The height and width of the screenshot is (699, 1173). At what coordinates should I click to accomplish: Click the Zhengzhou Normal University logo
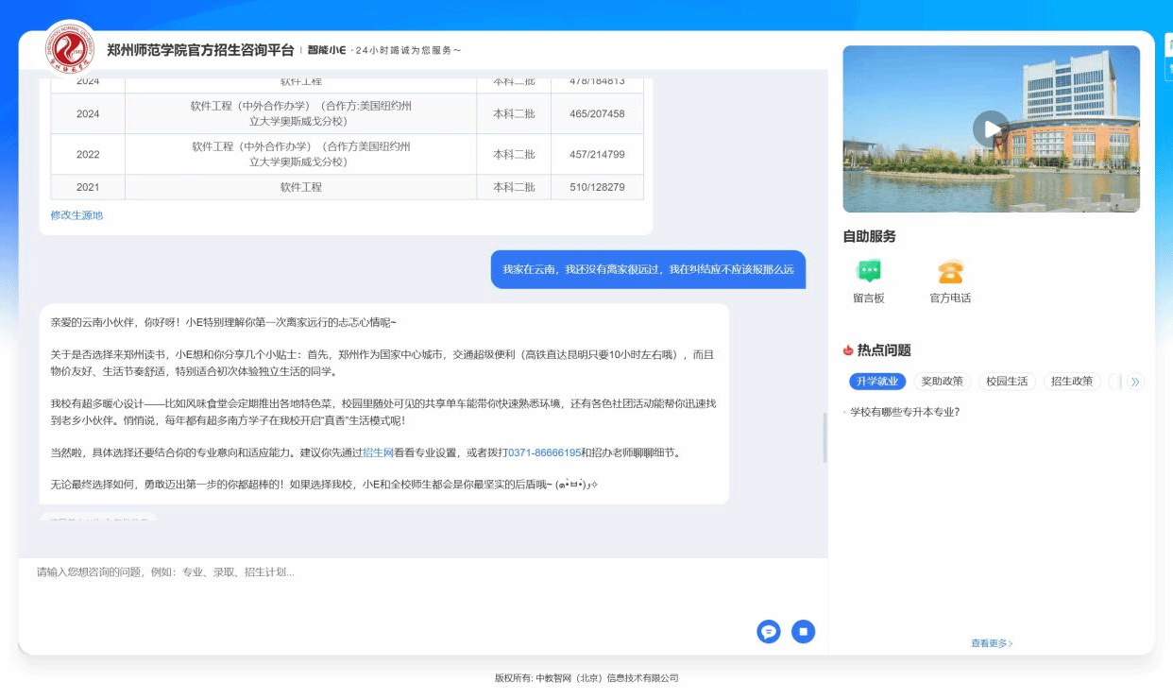tap(71, 49)
